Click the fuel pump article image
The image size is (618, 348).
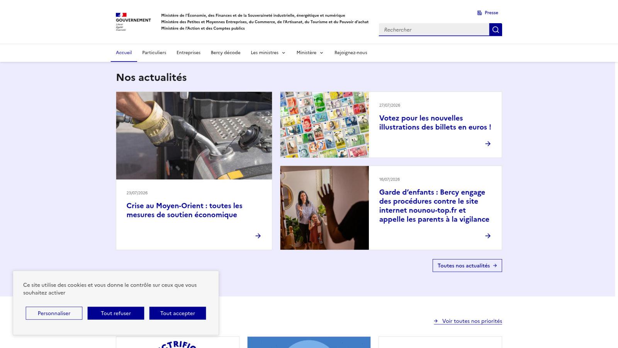[194, 136]
